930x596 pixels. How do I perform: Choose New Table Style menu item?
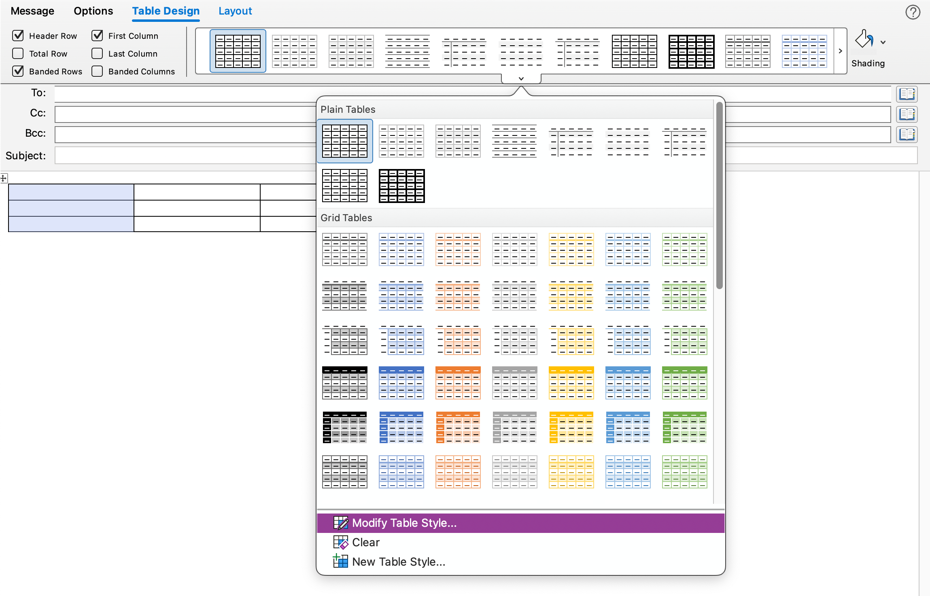click(521, 562)
